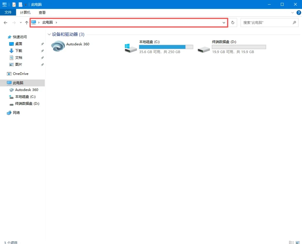Click the back navigation arrow

[6, 23]
